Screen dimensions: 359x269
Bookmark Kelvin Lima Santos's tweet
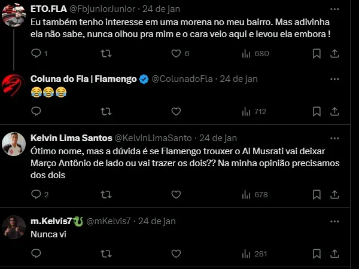[x=315, y=194]
